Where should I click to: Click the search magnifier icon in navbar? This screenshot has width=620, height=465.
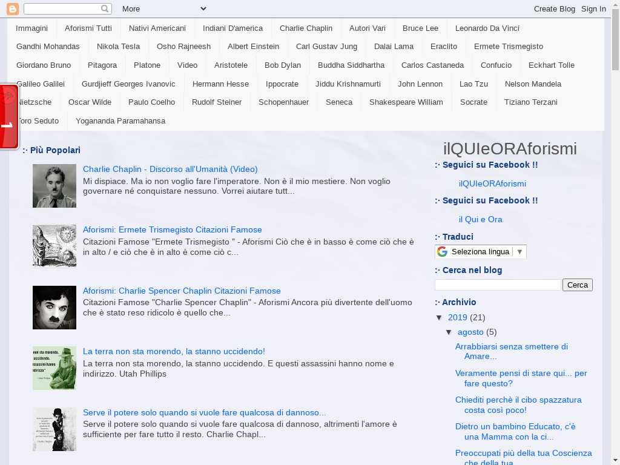105,8
